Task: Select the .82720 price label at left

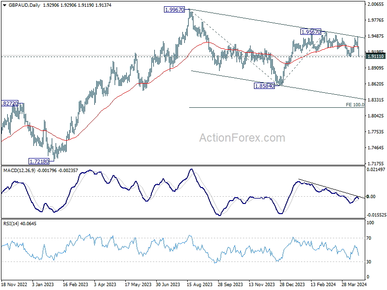Action: (x=9, y=103)
